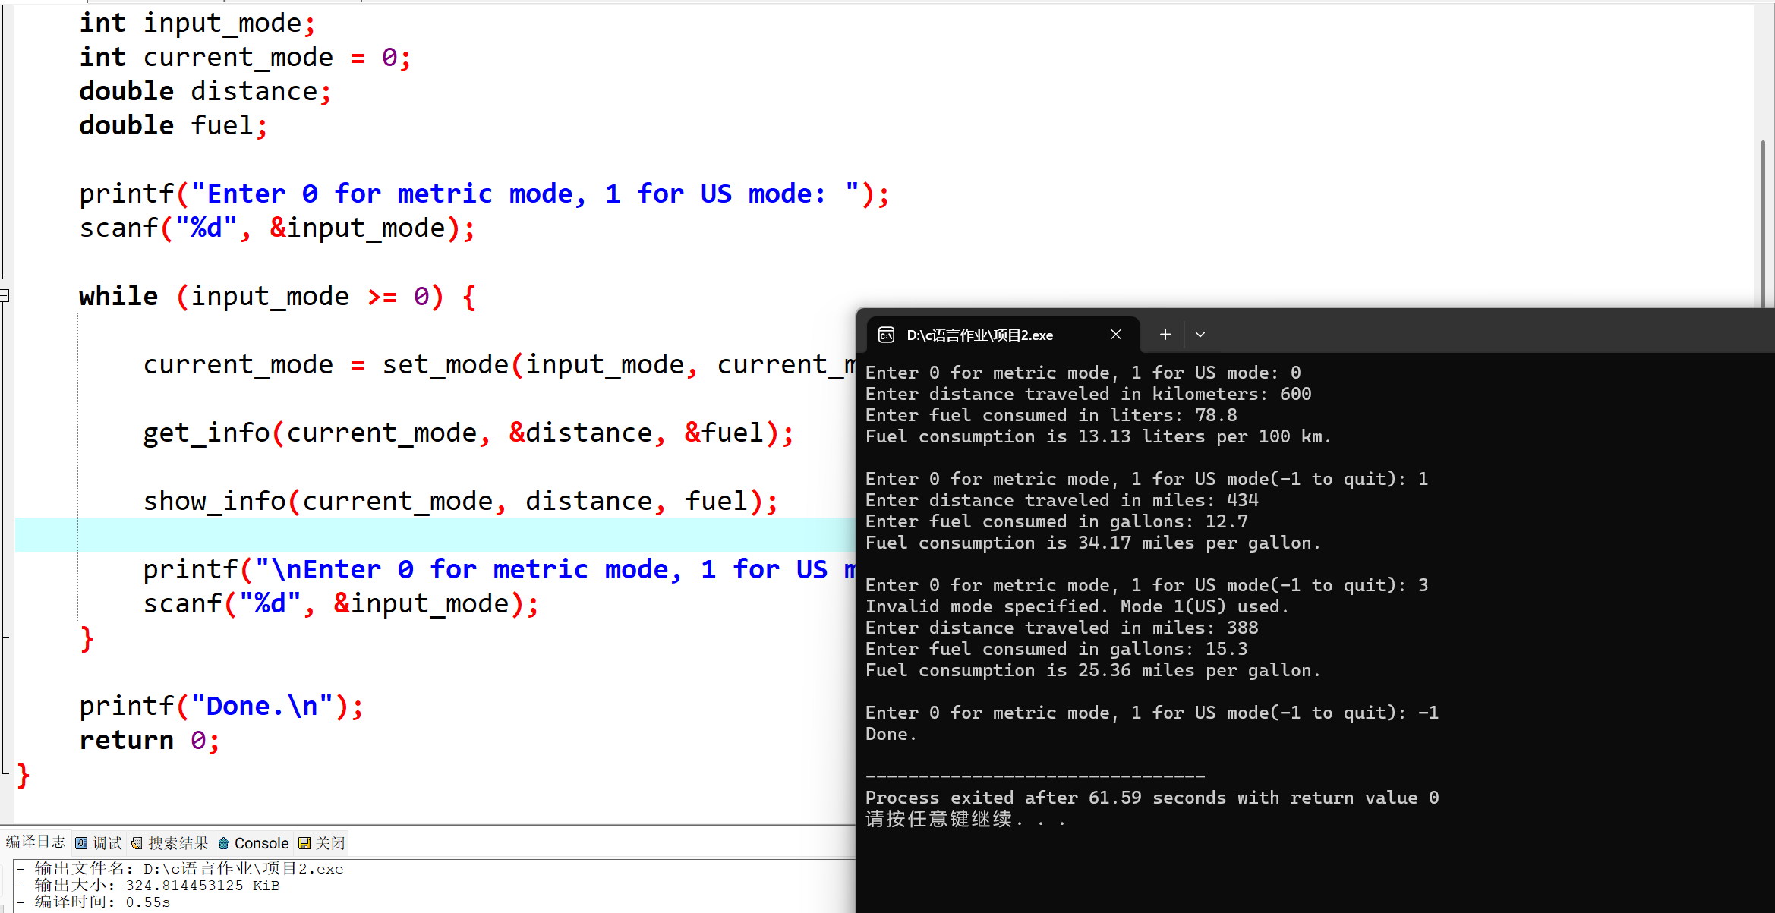Collapse the while loop fold marker
Image resolution: width=1775 pixels, height=913 pixels.
point(5,295)
